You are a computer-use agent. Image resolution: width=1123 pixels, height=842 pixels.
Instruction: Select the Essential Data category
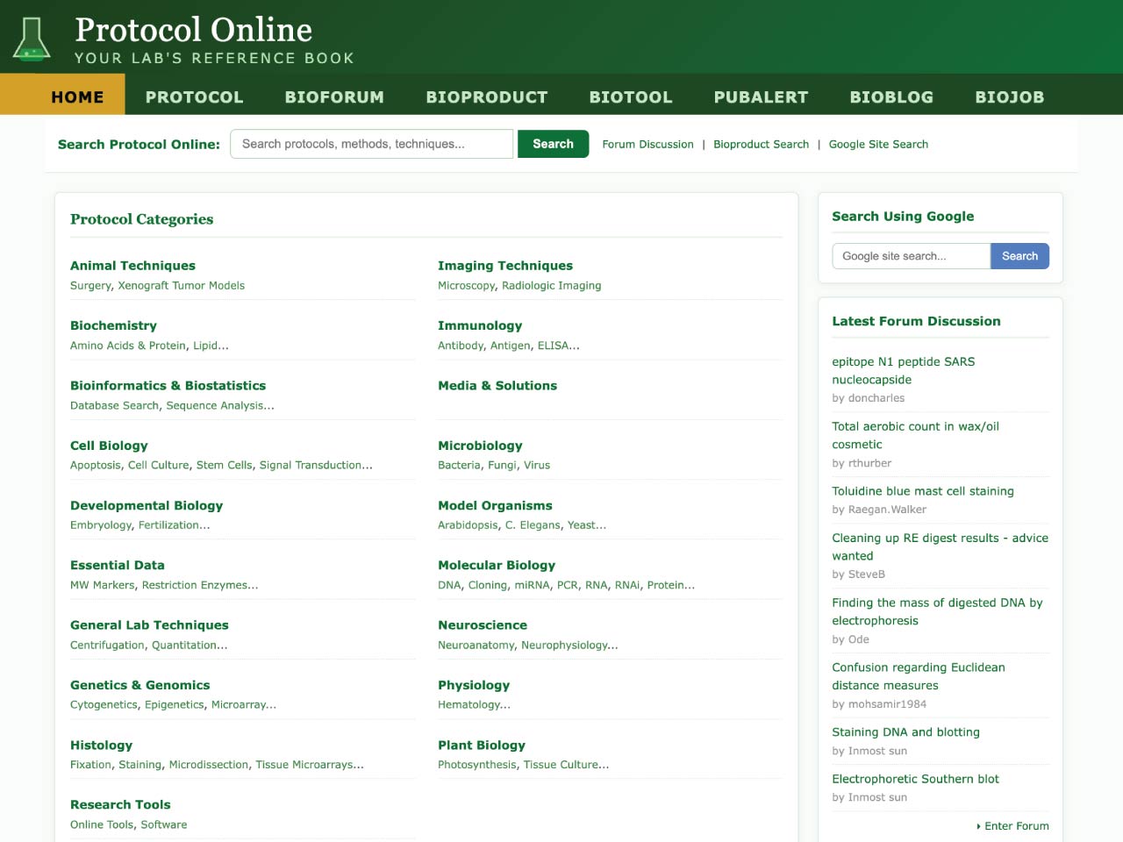pyautogui.click(x=118, y=565)
